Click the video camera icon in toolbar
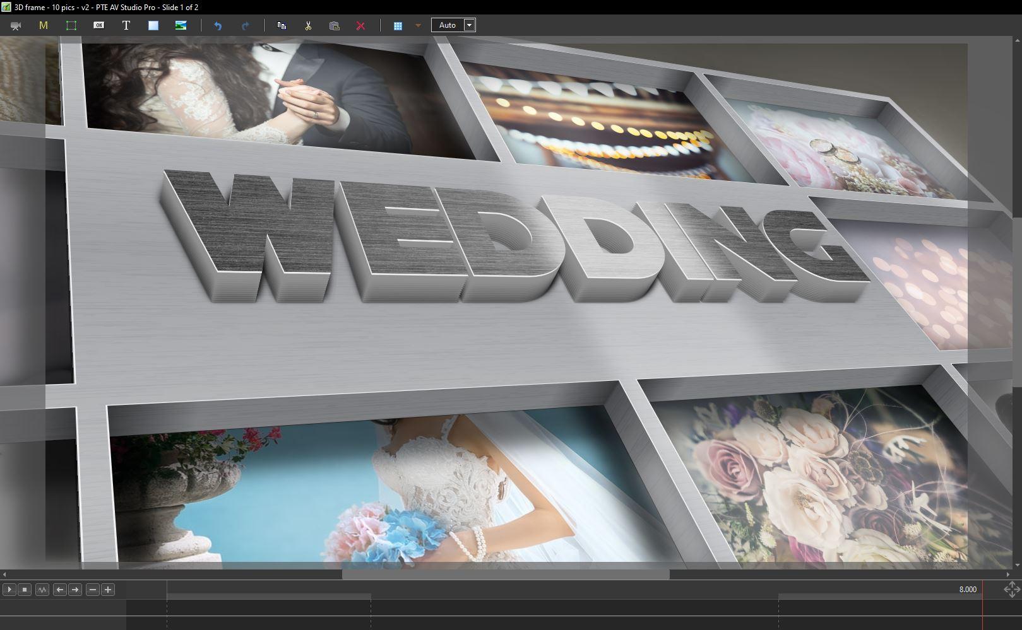Image resolution: width=1022 pixels, height=630 pixels. (16, 26)
